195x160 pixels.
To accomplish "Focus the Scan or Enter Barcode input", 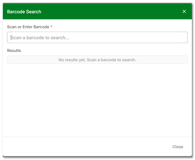I will [x=97, y=38].
